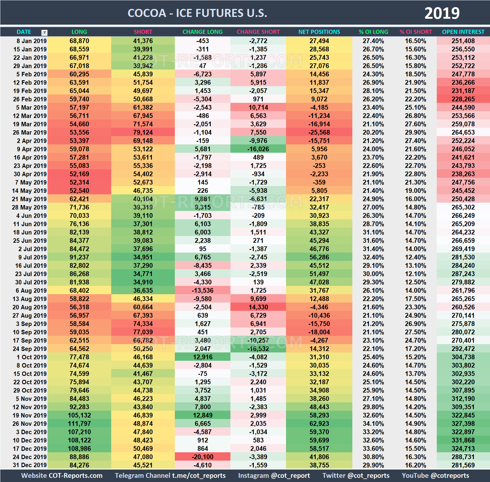Sort the table by the SHORT column header
The width and height of the screenshot is (490, 482).
(142, 32)
